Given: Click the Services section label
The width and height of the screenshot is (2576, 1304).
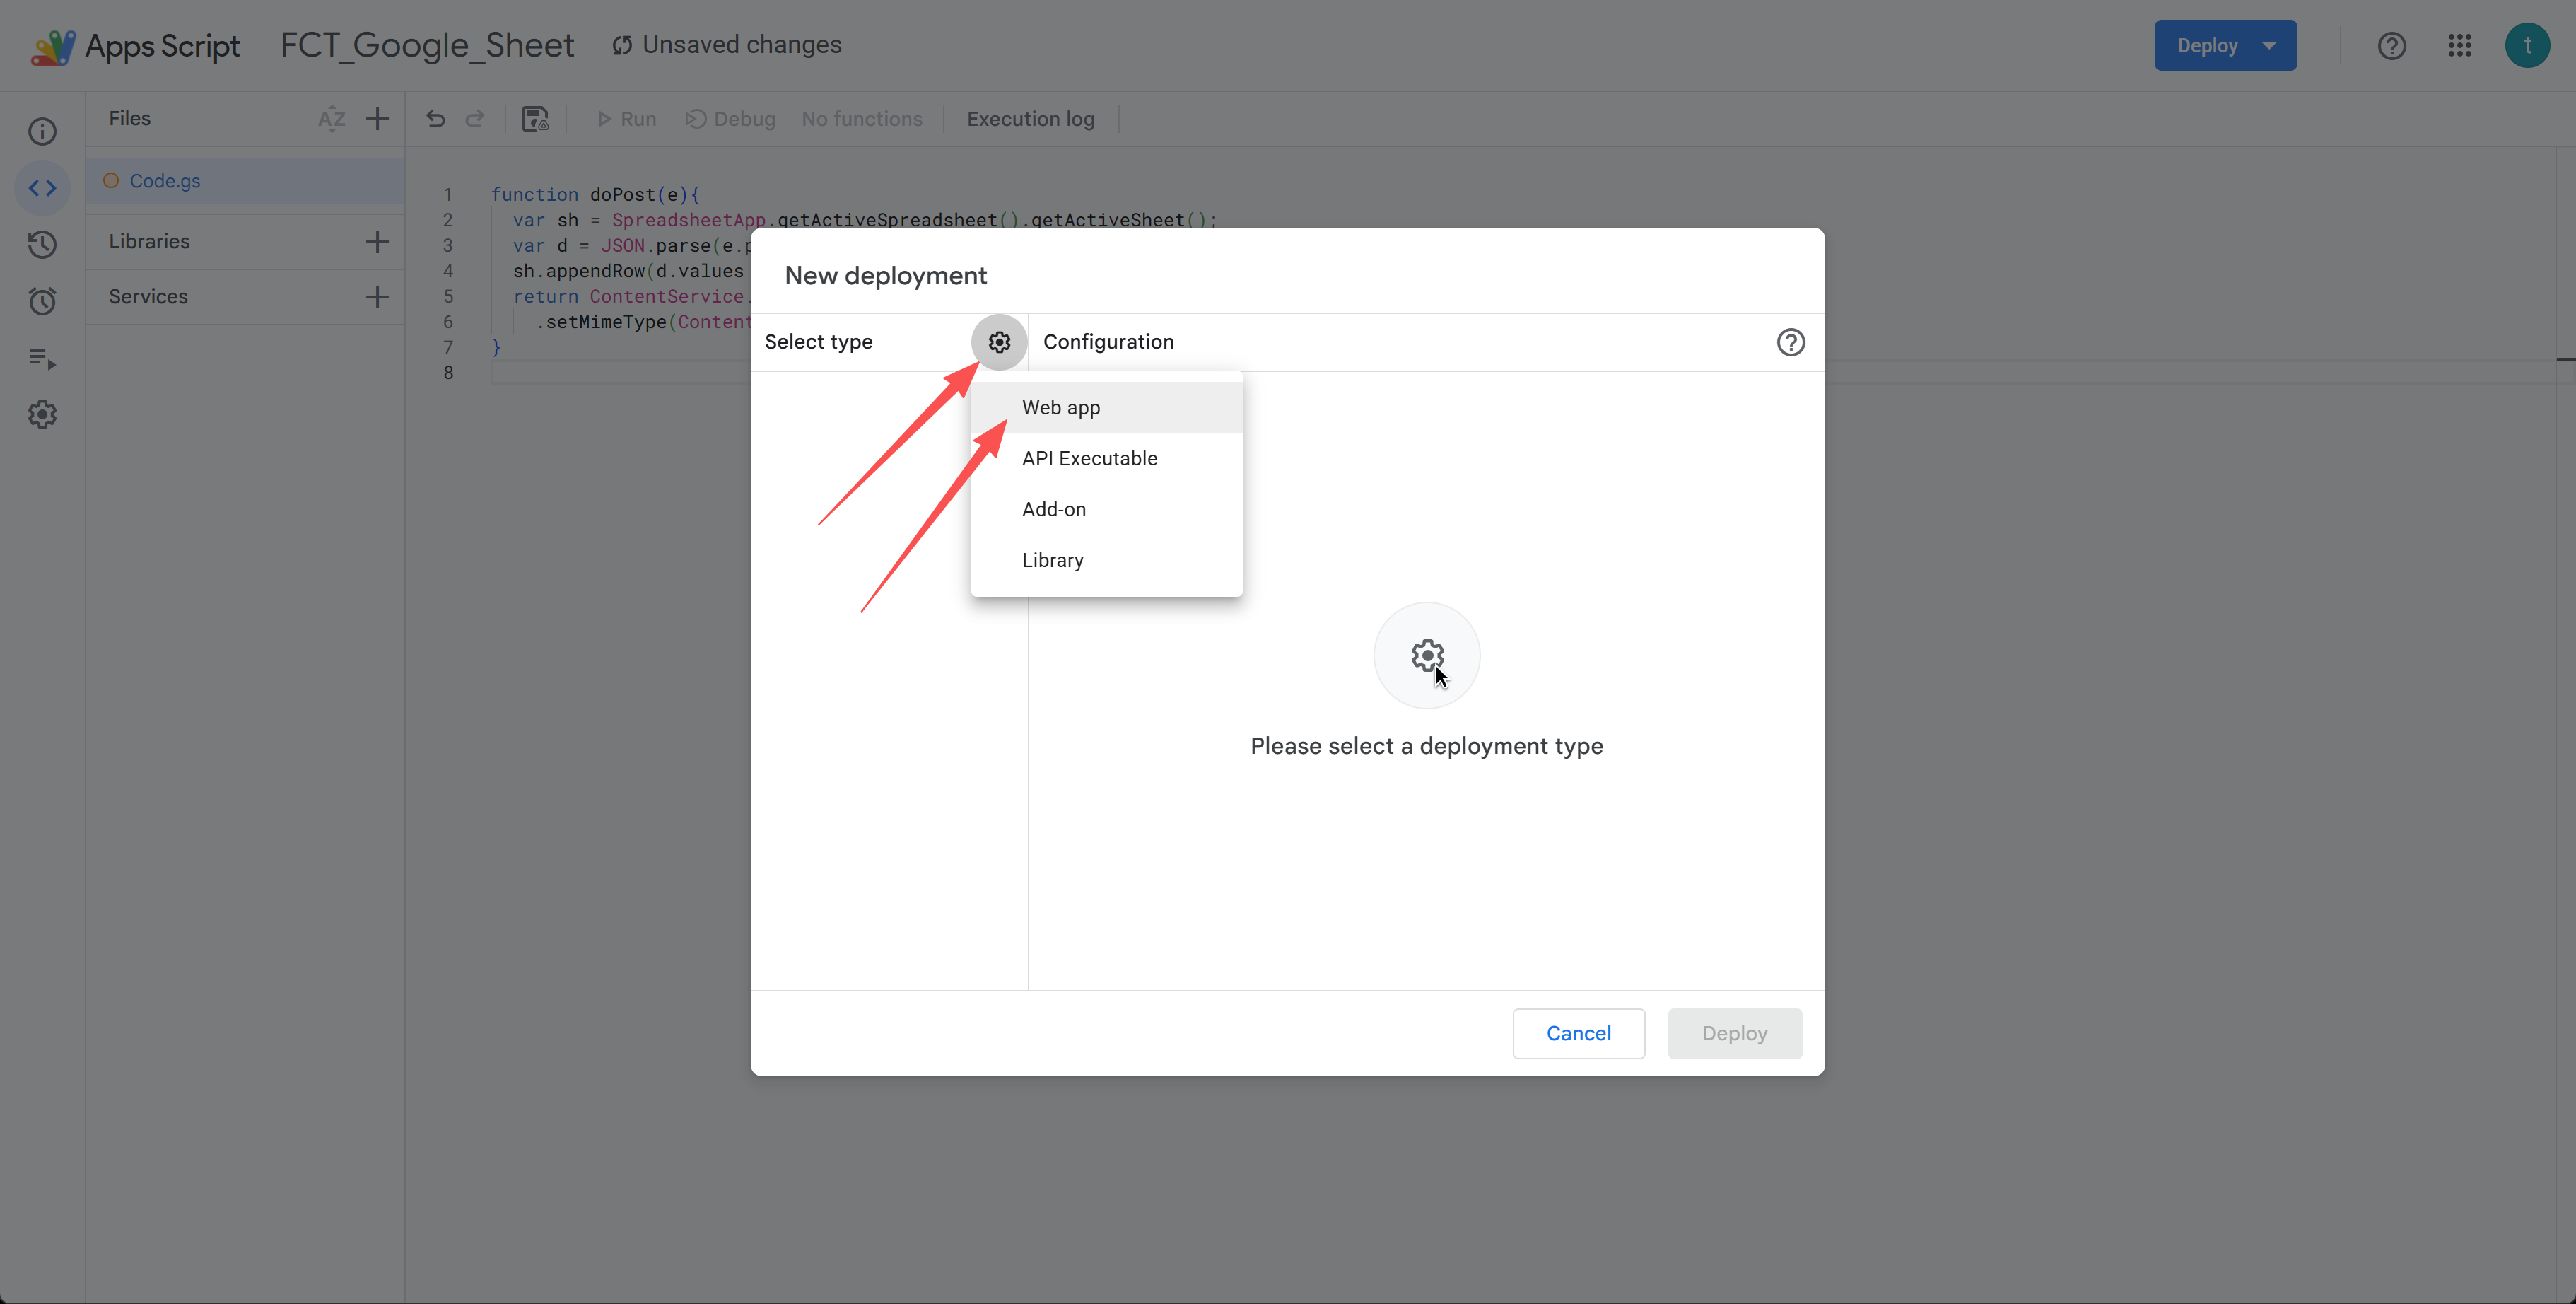Looking at the screenshot, I should click(148, 297).
